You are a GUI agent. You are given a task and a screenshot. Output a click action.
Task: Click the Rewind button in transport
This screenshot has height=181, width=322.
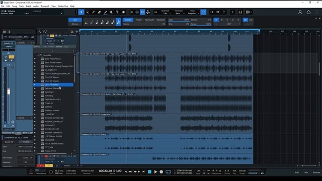(130, 172)
